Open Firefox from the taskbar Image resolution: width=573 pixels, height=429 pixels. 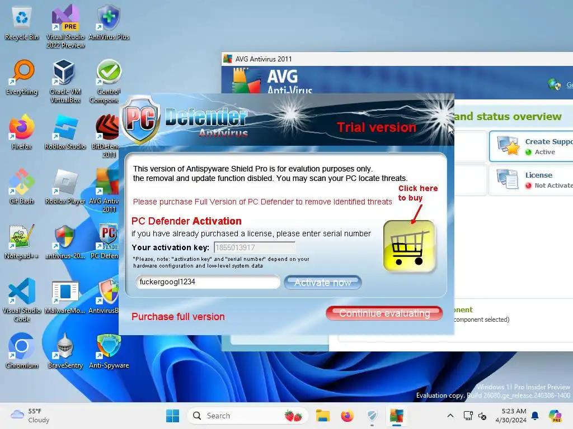click(x=347, y=416)
